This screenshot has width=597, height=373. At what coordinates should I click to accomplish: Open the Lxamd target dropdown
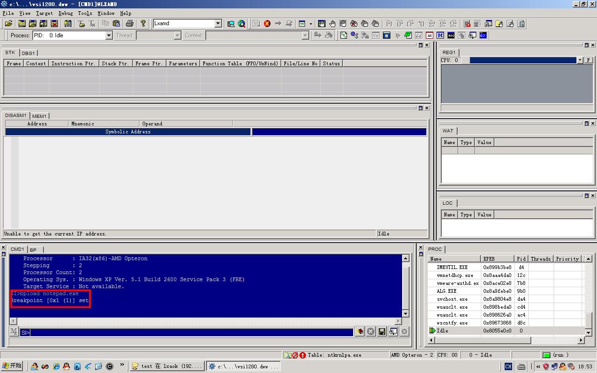pos(218,24)
